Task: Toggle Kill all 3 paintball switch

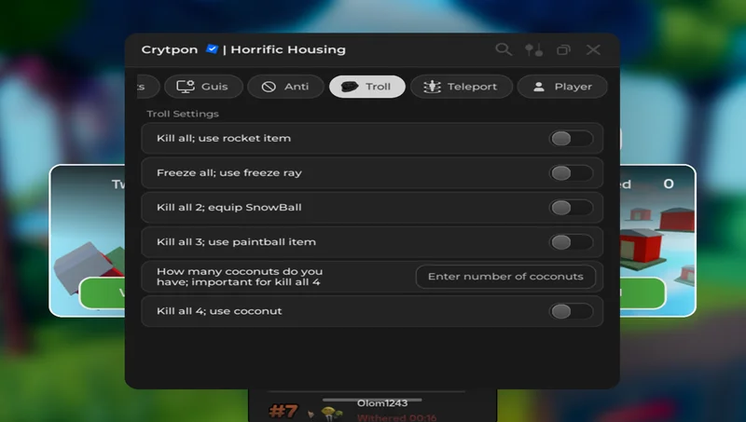Action: click(571, 242)
